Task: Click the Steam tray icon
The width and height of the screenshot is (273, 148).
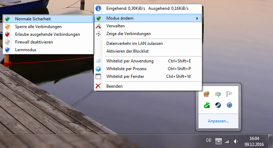Action: 218,105
